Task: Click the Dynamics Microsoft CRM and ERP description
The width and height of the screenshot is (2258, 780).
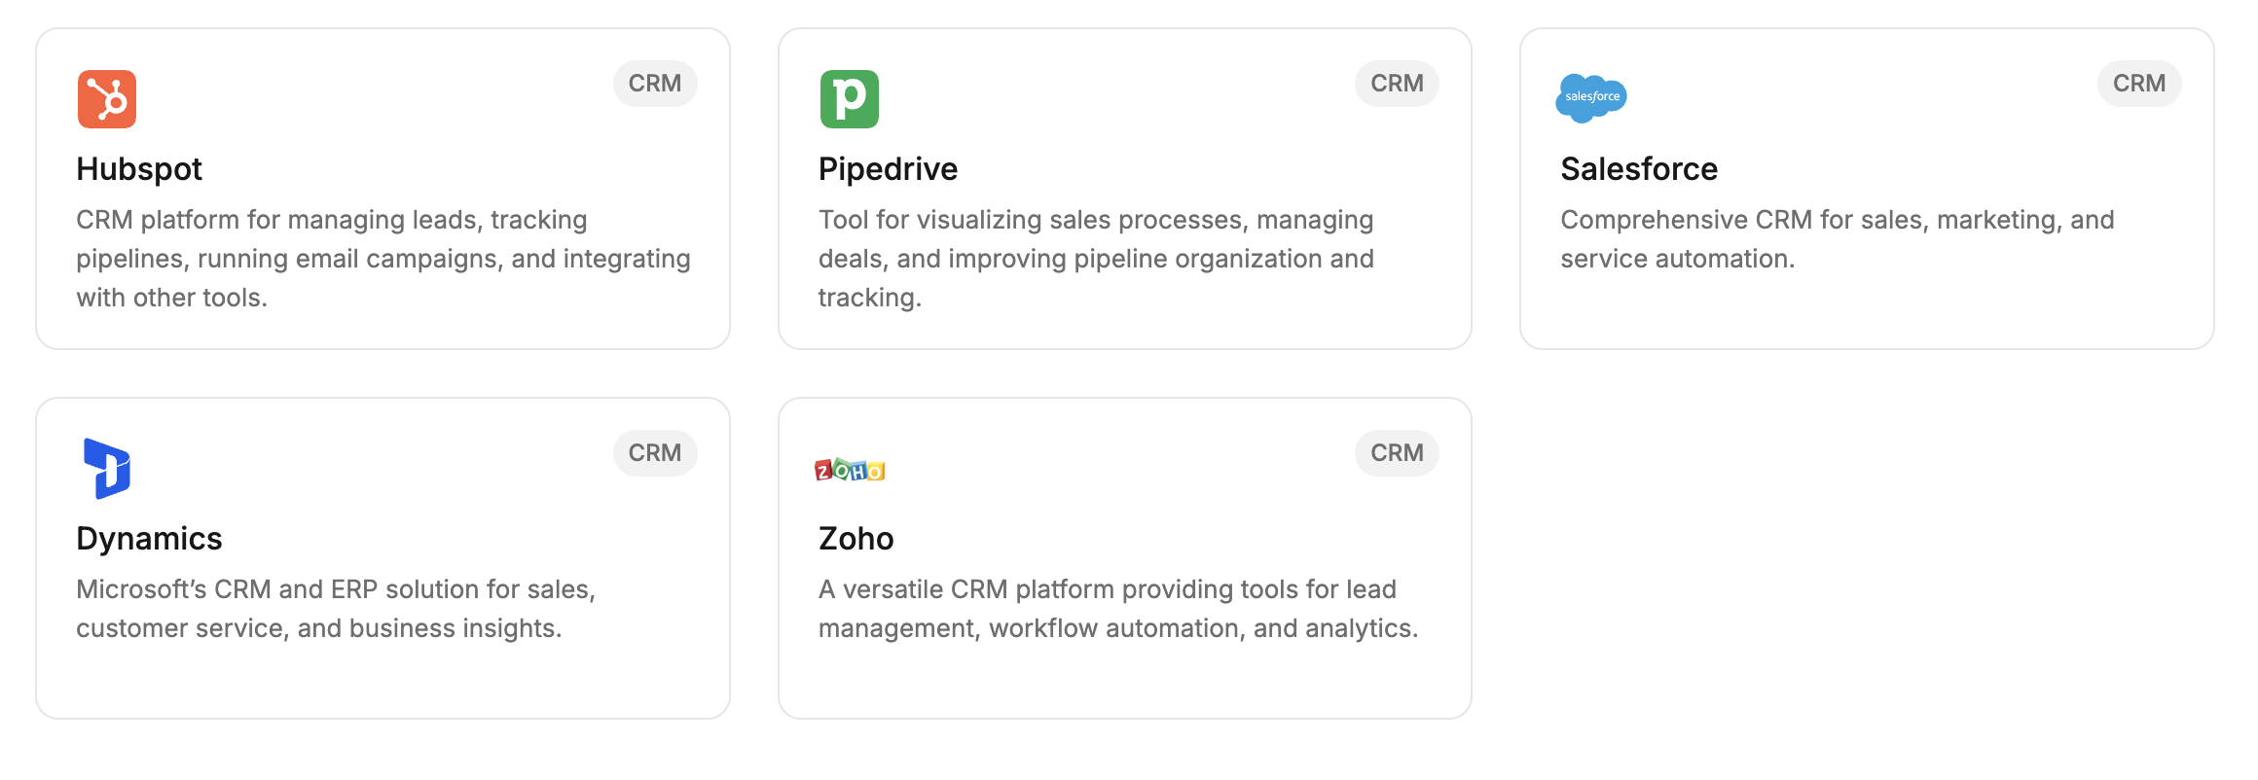Action: 336,609
